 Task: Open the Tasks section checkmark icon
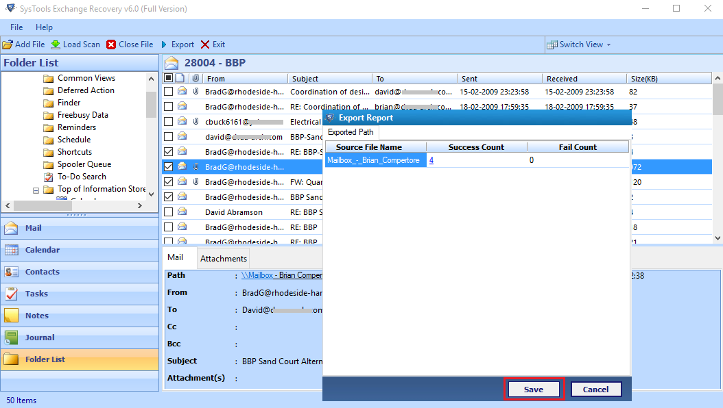pos(12,294)
